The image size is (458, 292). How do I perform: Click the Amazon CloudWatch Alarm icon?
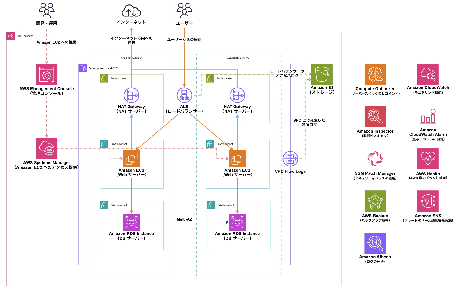coord(428,116)
